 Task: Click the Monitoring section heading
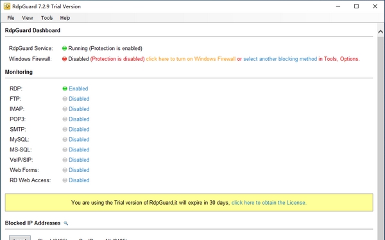coord(19,72)
